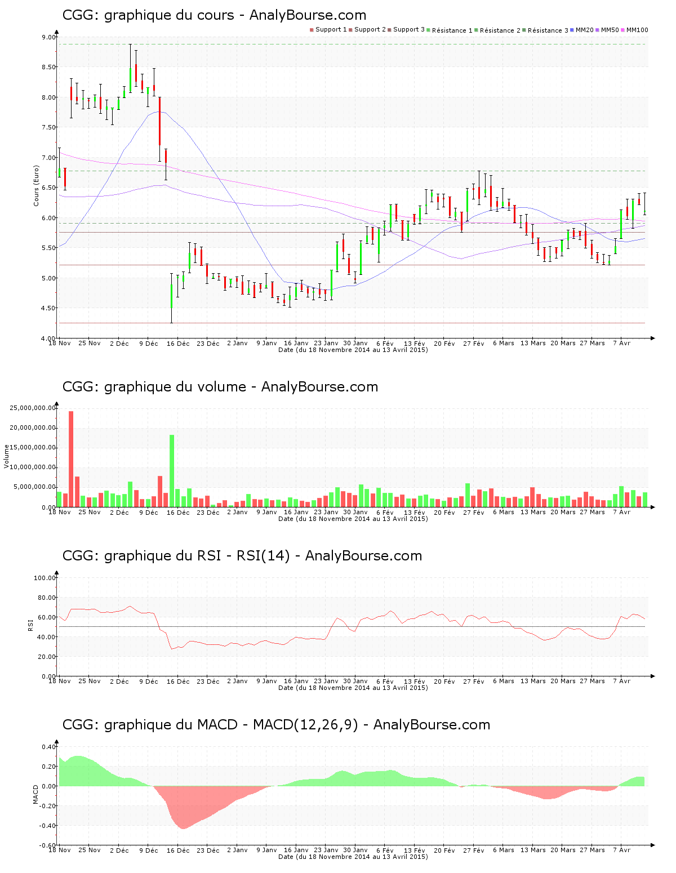Screen dimensions: 676x873
Task: Click the 100.00 RSI axis label
Action: tap(45, 578)
